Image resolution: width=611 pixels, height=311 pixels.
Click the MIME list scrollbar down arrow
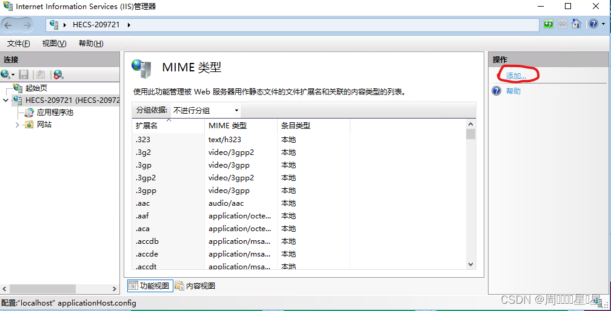pos(470,264)
